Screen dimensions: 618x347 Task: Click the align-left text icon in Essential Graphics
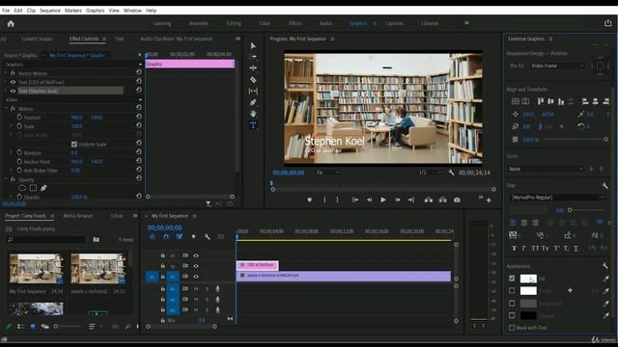tap(513, 223)
